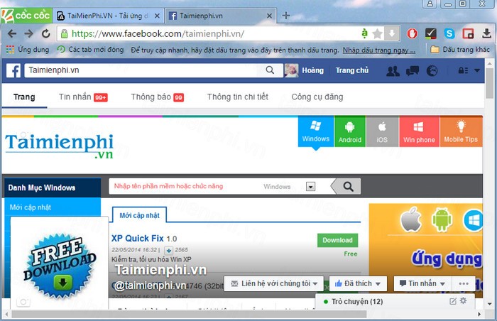Viewport: 497px width, 321px height.
Task: Click the magnifier in the Facebook search box
Action: (270, 70)
